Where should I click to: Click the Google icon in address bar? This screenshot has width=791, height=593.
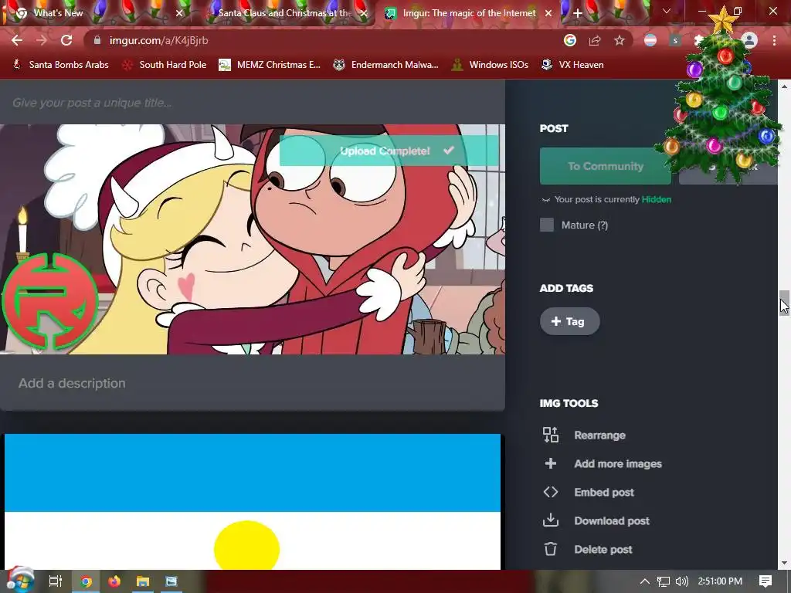click(x=570, y=40)
